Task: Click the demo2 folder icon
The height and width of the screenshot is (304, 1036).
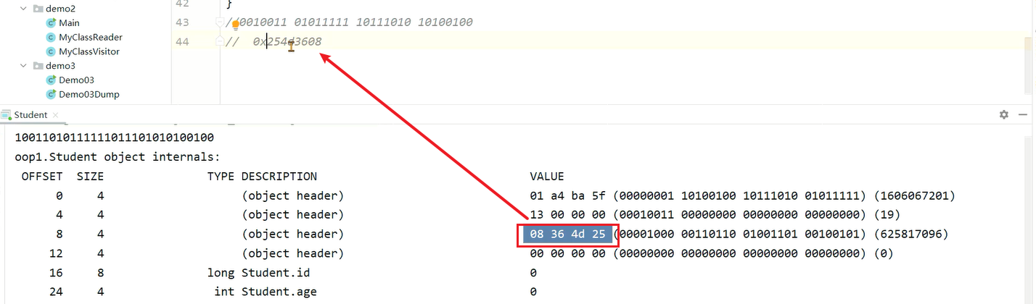Action: pos(38,8)
